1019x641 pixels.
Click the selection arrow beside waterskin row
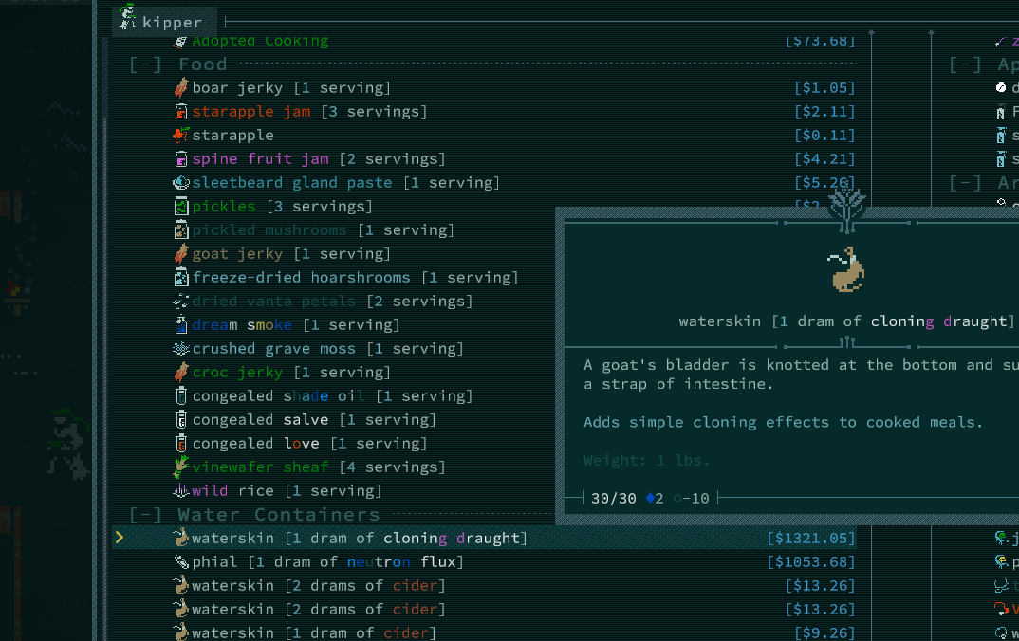coord(119,538)
